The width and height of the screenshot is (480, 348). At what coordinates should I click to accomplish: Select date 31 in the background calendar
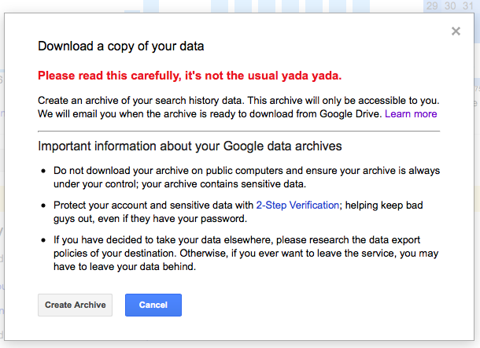[x=467, y=6]
